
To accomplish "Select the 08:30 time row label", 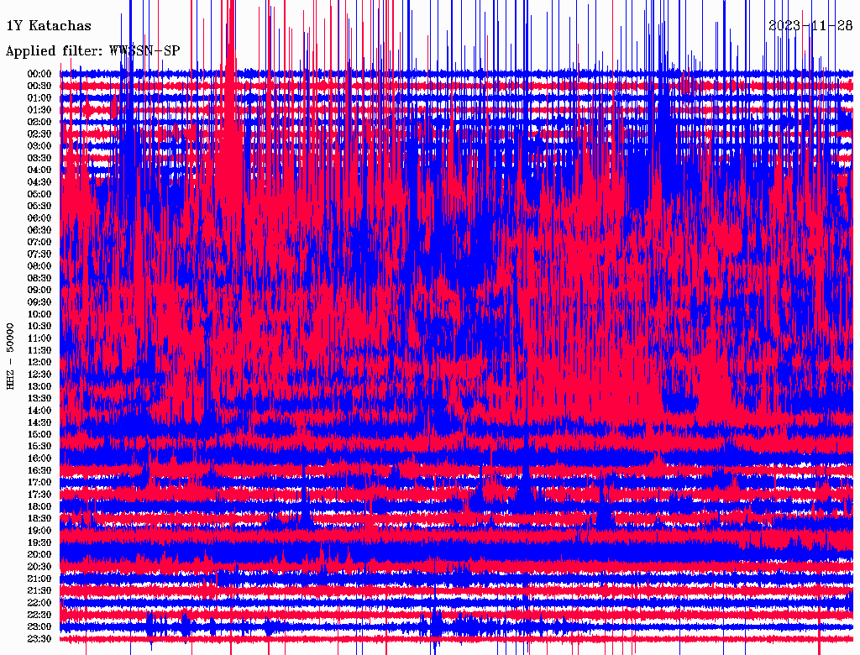I will pyautogui.click(x=39, y=278).
